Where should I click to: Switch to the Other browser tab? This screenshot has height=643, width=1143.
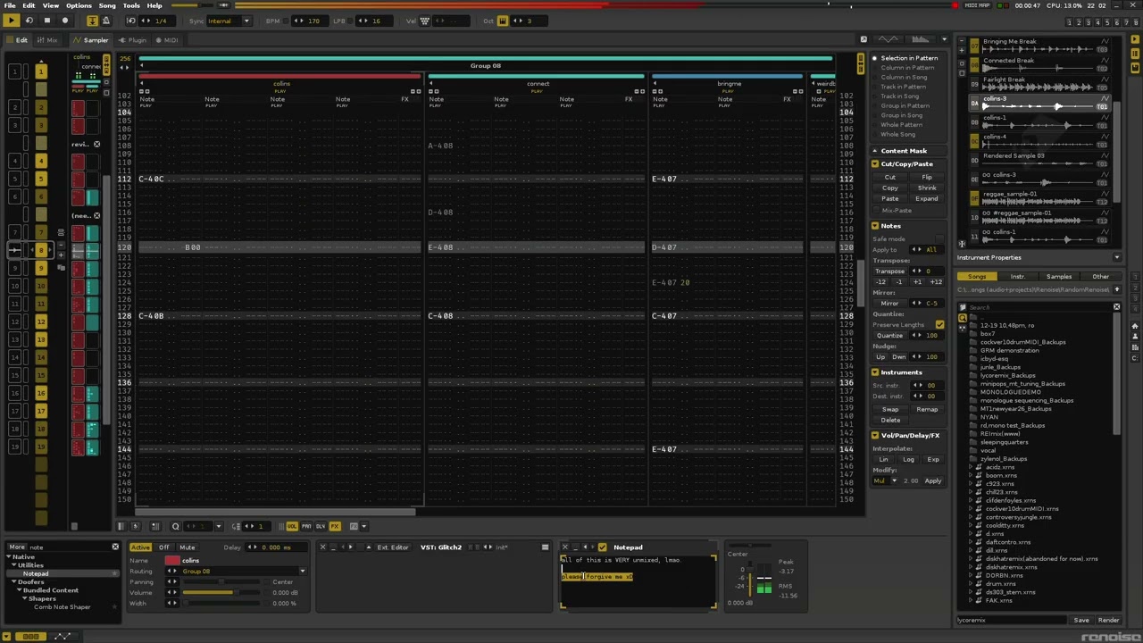coord(1100,277)
